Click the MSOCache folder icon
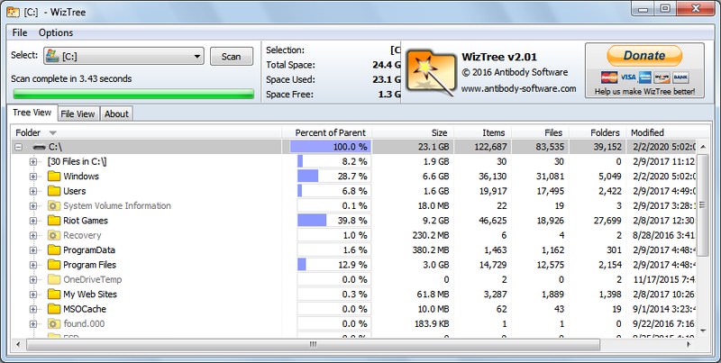Screen dimensions: 721x363 pos(54,308)
